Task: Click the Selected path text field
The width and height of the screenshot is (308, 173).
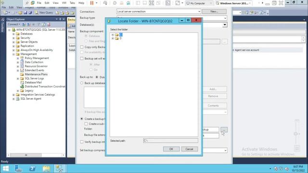Action: pos(170,141)
